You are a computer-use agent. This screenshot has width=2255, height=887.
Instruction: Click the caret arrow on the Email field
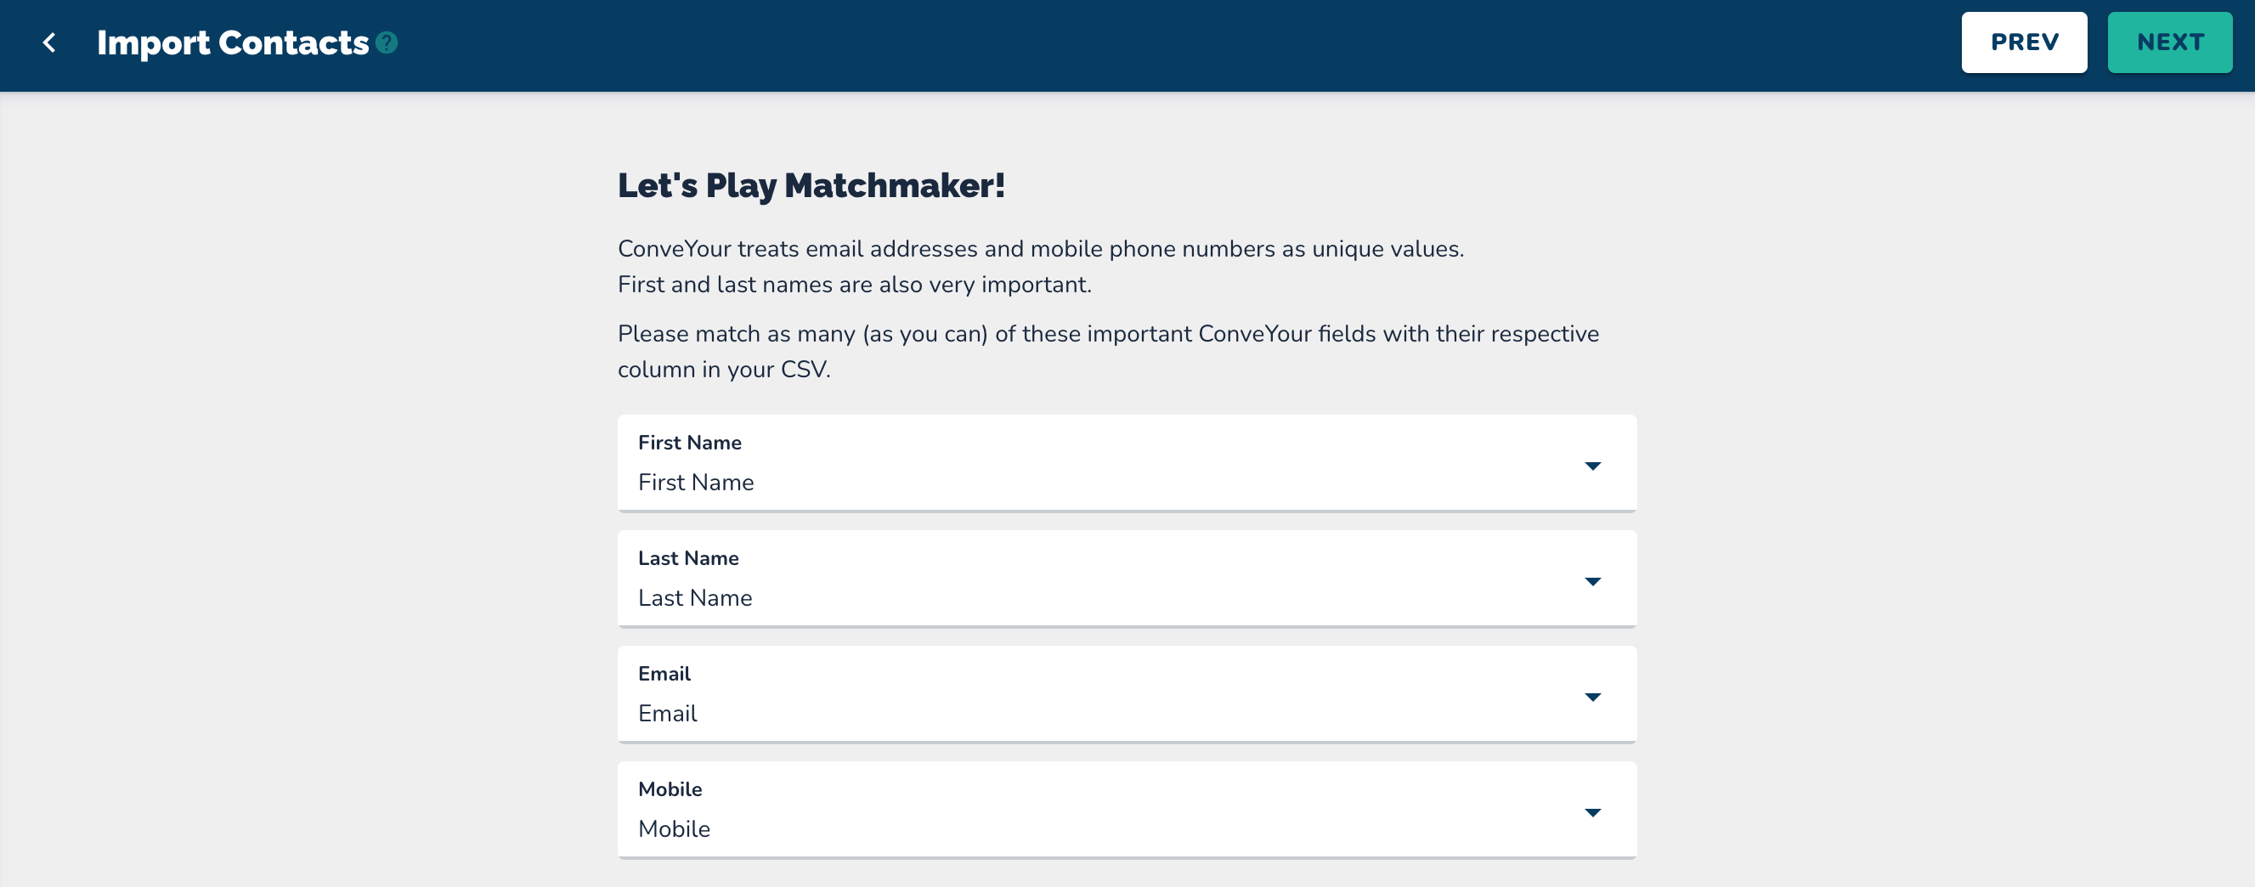click(1592, 697)
